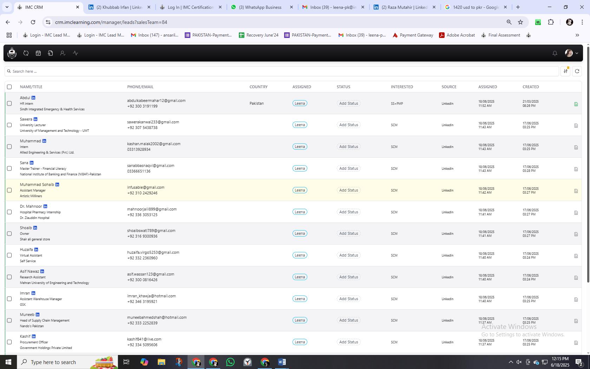590x369 pixels.
Task: Open a new browser tab
Action: [x=518, y=7]
